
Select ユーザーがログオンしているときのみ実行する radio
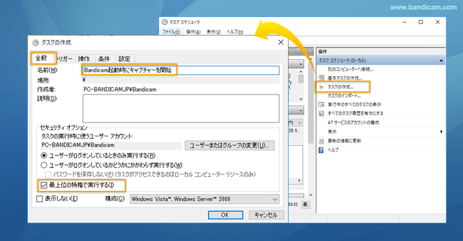(44, 155)
